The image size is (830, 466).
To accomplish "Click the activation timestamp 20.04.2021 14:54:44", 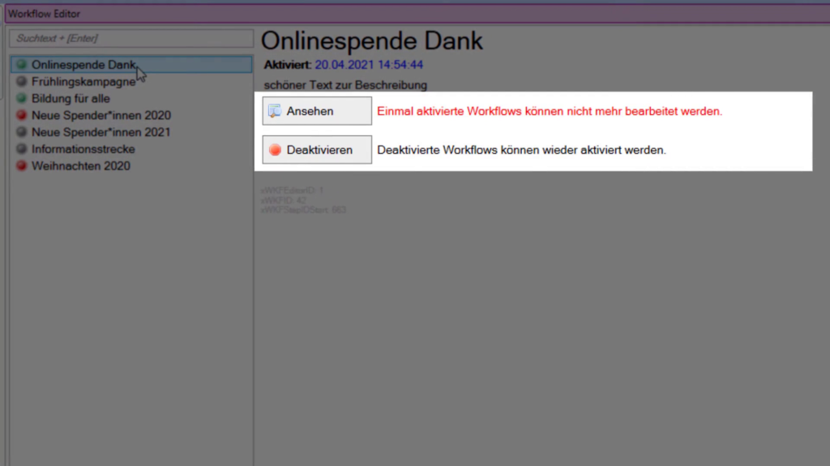I will coord(369,65).
